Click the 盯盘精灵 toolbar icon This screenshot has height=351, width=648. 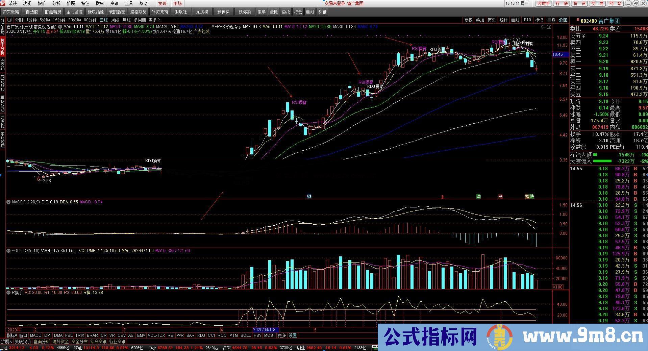(52, 11)
